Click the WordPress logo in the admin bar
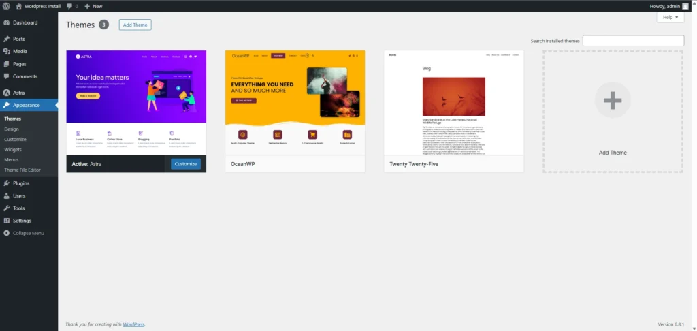This screenshot has height=331, width=697. (5, 6)
